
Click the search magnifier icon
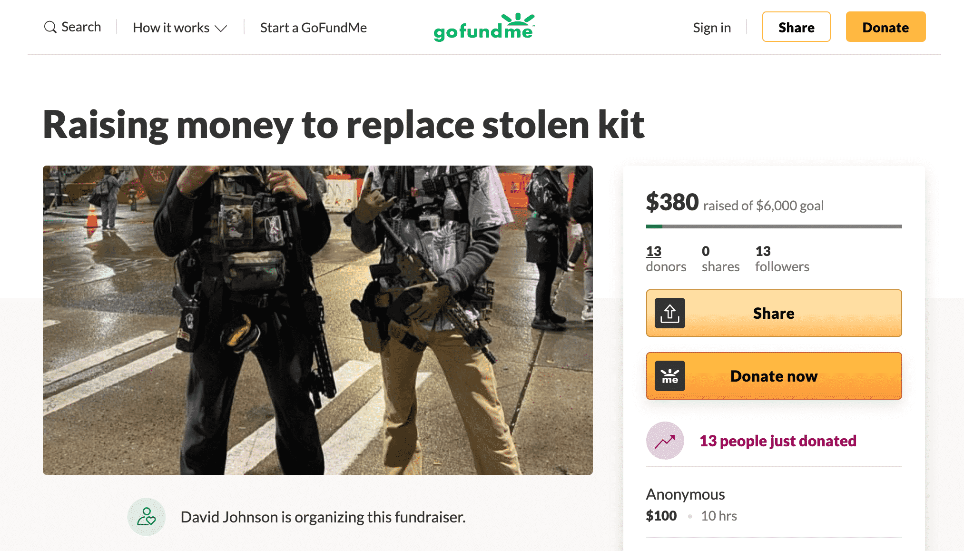point(50,27)
